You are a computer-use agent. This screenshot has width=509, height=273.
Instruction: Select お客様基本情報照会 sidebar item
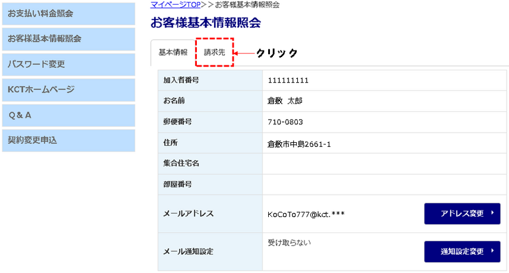(68, 39)
